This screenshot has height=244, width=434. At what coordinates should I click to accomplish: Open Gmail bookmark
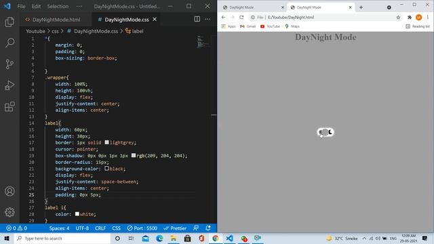(x=248, y=26)
